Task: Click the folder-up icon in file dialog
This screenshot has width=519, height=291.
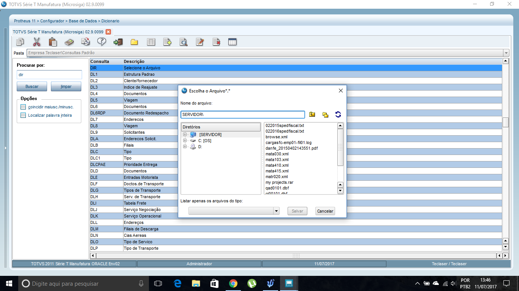Action: click(312, 114)
